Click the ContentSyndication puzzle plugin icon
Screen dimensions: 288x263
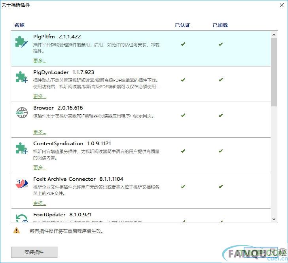21,148
